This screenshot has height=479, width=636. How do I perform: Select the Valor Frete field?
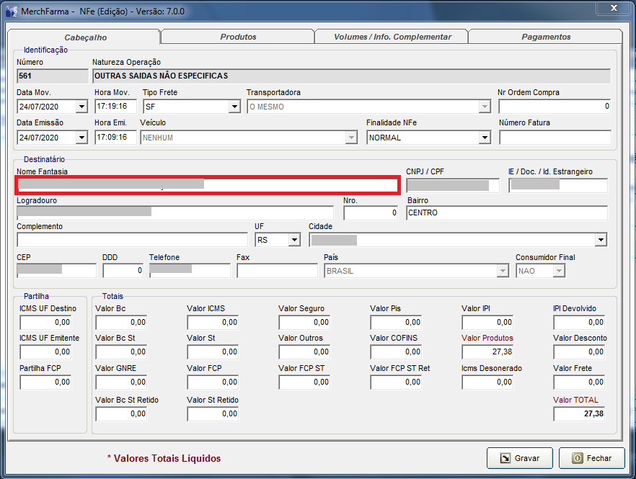pyautogui.click(x=579, y=382)
